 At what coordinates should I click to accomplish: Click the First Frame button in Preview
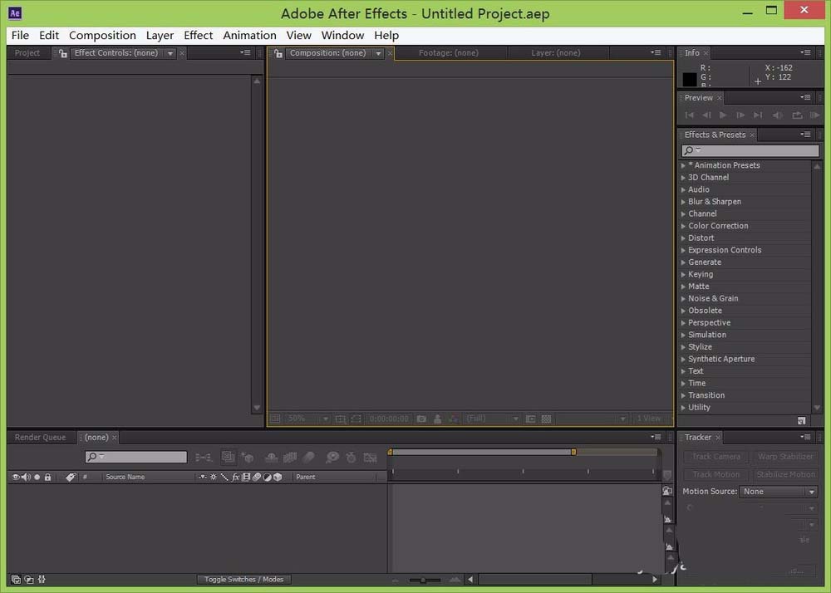click(690, 115)
